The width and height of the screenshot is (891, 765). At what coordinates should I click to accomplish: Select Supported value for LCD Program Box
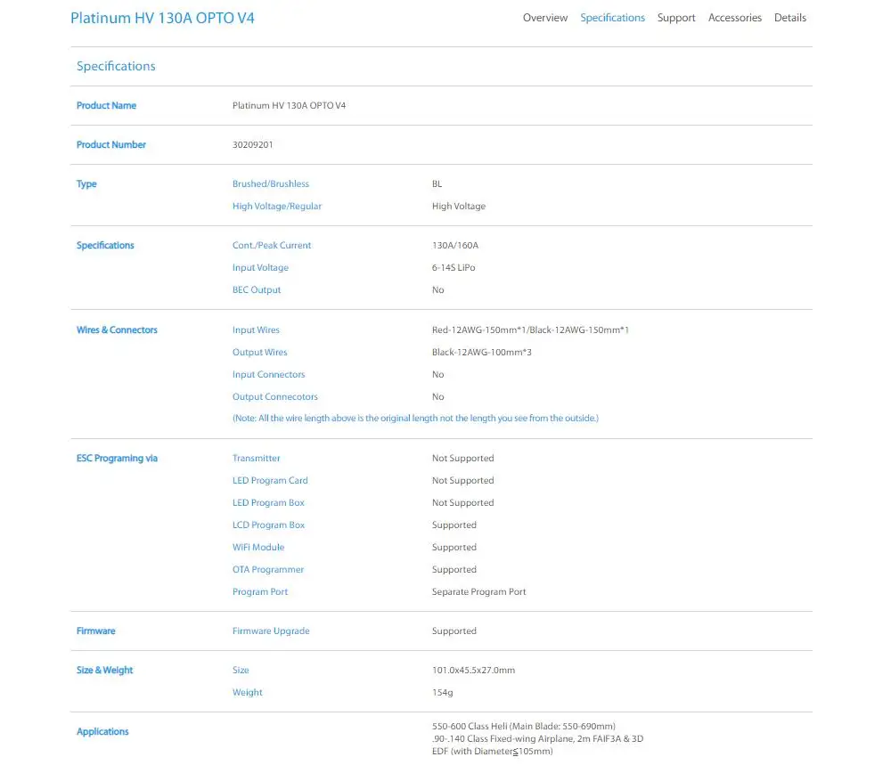454,525
